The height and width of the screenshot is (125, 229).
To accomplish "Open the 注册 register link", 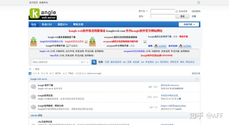I will (x=194, y=16).
